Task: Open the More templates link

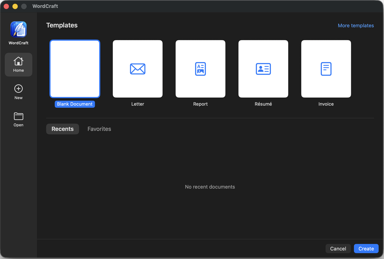Action: tap(356, 26)
